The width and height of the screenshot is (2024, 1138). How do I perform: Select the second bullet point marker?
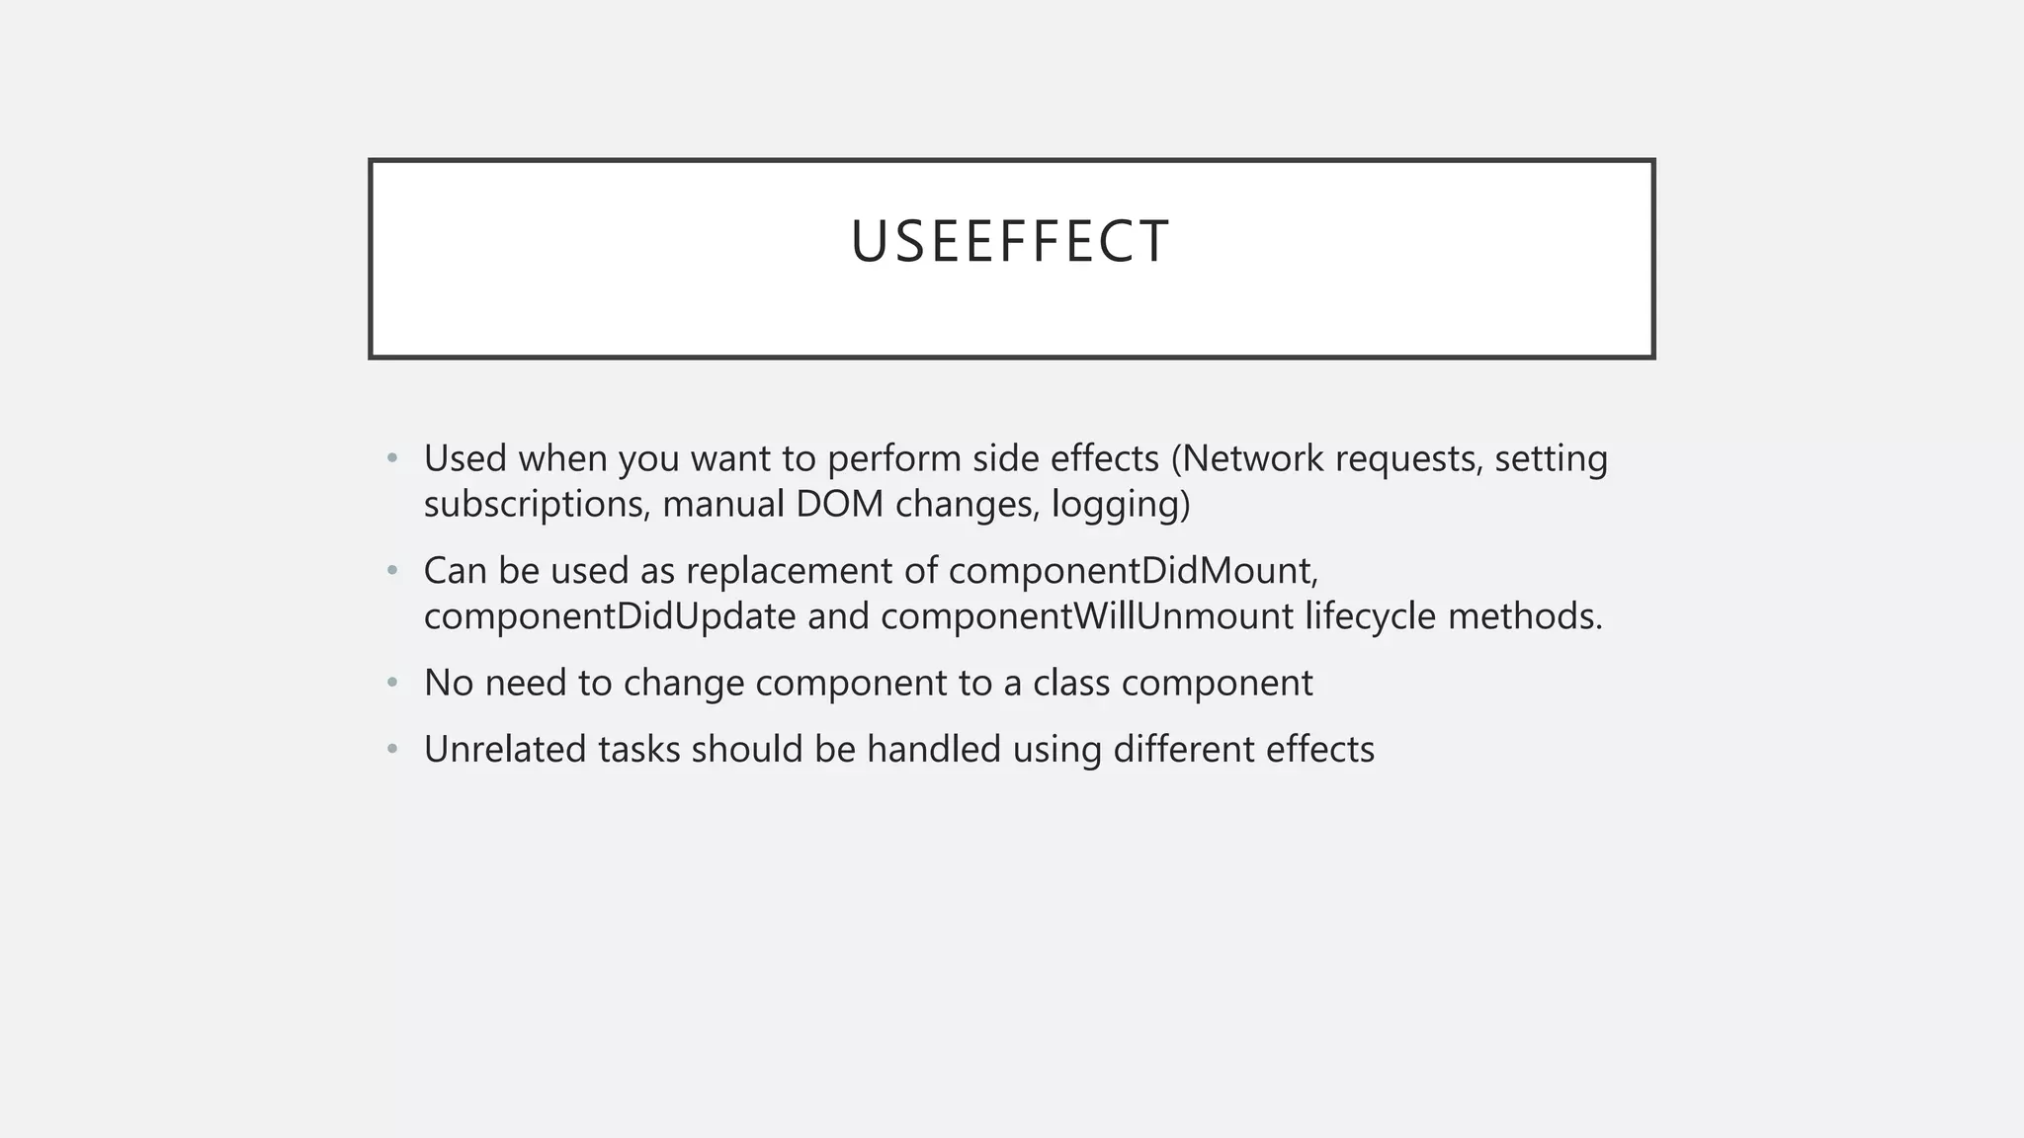tap(392, 570)
